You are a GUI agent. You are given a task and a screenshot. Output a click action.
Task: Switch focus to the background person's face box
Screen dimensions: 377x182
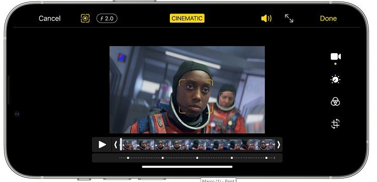coord(227,99)
